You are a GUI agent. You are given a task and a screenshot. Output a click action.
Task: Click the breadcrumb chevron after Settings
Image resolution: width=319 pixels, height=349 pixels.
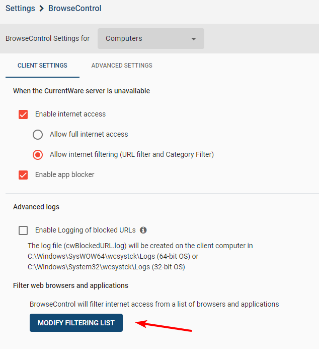coord(42,9)
